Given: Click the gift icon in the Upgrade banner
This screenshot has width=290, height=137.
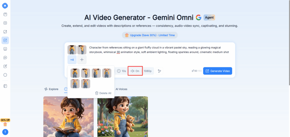Looking at the screenshot, I should coord(127,35).
